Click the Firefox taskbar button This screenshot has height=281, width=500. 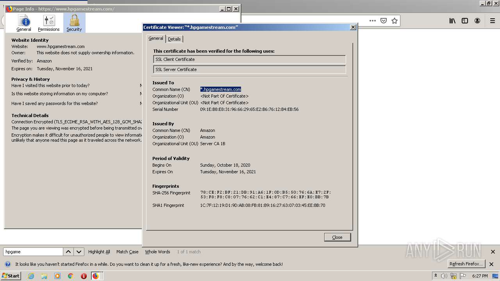point(96,276)
